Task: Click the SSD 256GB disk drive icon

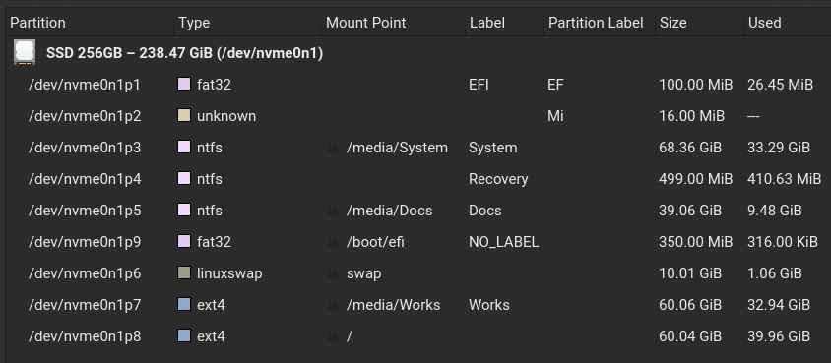Action: pyautogui.click(x=25, y=52)
